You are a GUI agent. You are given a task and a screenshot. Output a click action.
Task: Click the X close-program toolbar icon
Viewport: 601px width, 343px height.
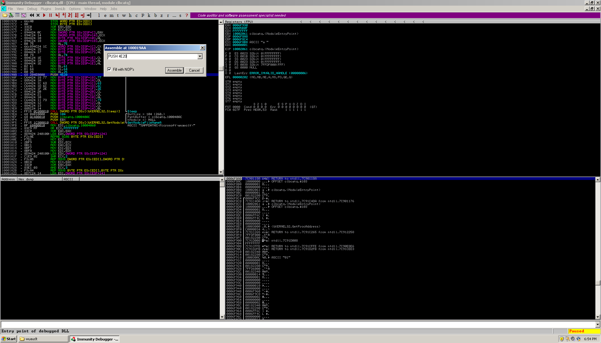38,15
